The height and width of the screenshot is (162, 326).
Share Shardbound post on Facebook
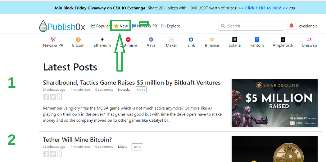click(46, 97)
